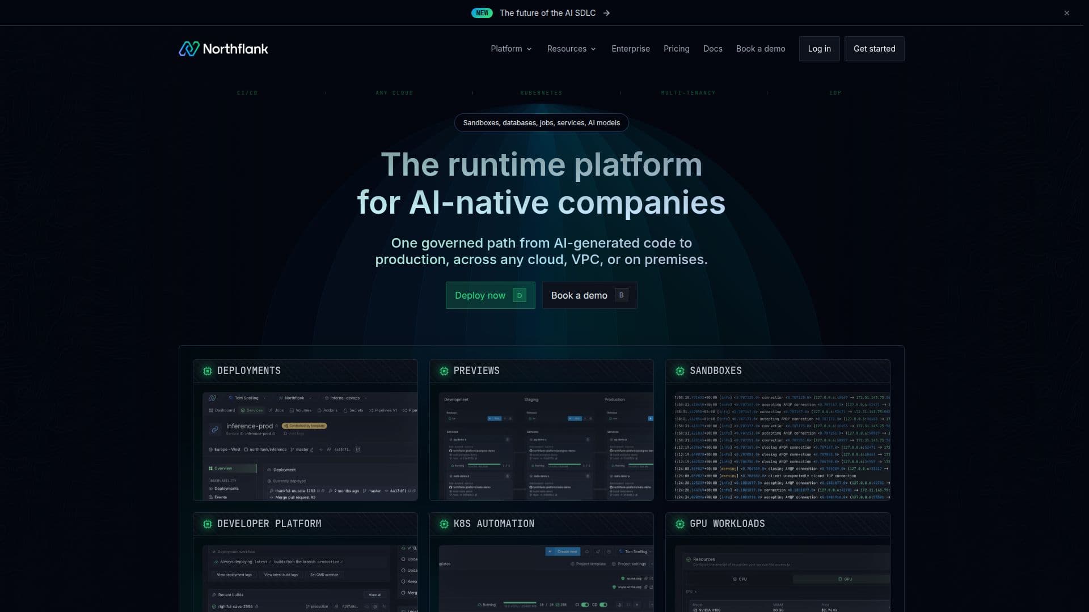1089x612 pixels.
Task: Select the GPU option in Resources preview
Action: (x=845, y=579)
